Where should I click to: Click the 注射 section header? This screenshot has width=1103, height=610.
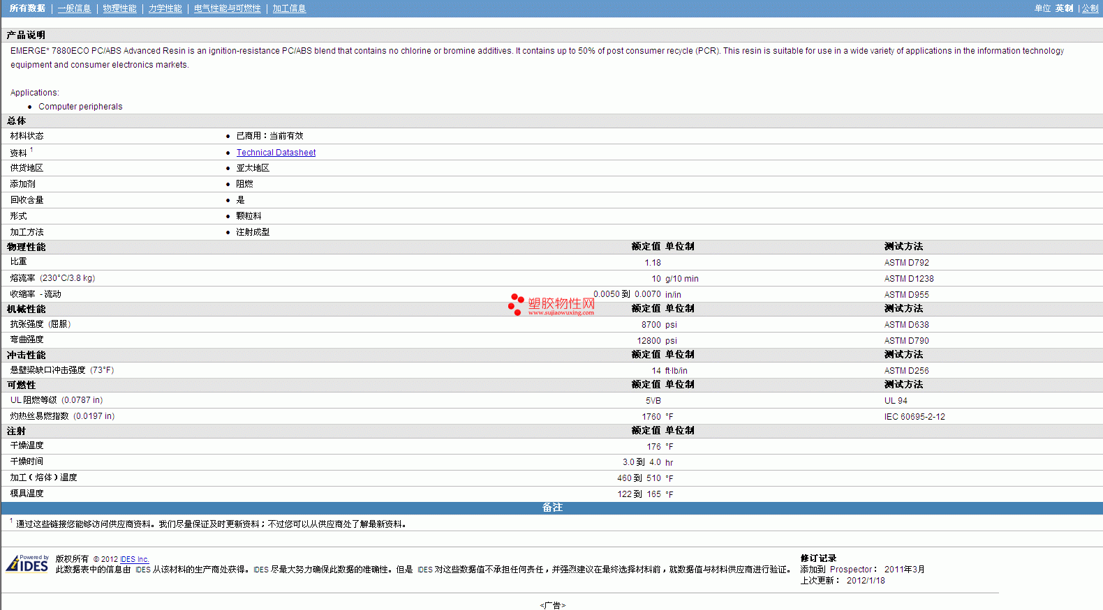[x=16, y=431]
